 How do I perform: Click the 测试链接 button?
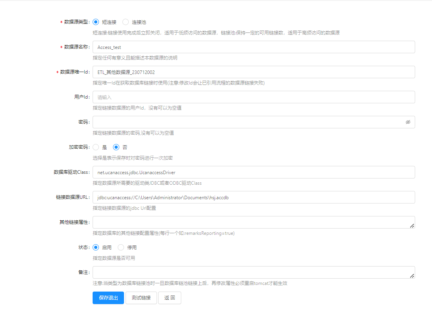141,298
